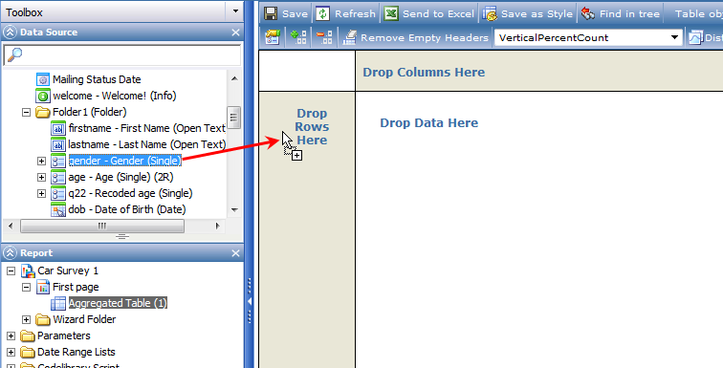Click the Data Source search field

point(121,54)
